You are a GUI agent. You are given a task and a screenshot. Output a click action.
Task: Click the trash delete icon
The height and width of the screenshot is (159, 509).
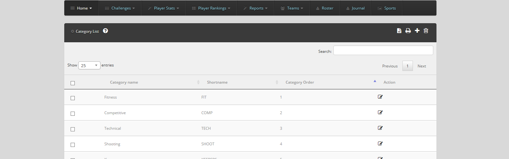pyautogui.click(x=426, y=31)
